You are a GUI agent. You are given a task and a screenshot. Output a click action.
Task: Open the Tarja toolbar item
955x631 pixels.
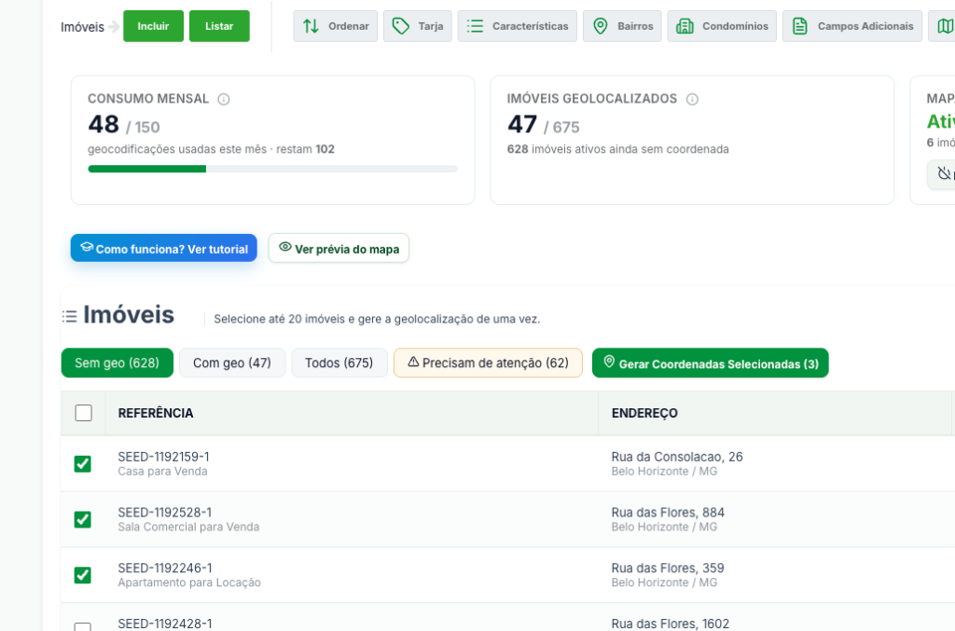click(x=418, y=26)
